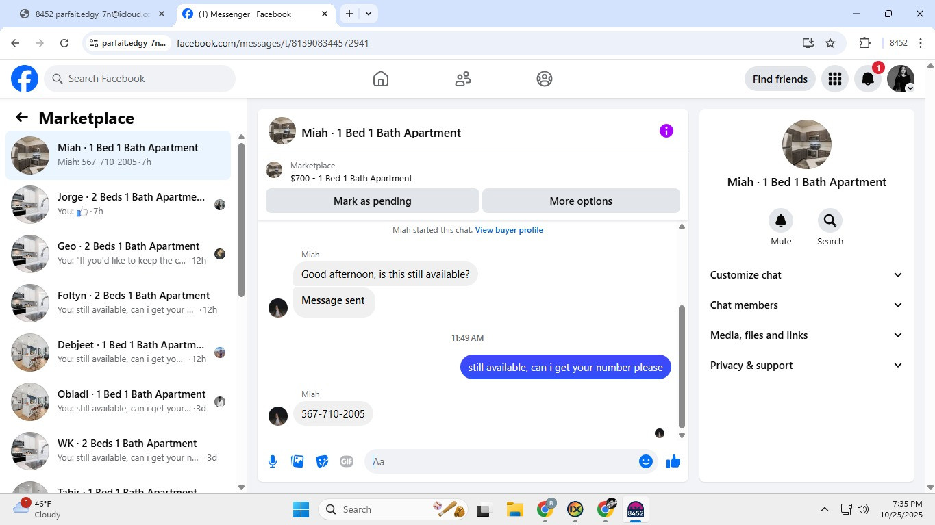
Task: Open Obiadi 1 Bed 1 Bath chat
Action: click(x=118, y=402)
